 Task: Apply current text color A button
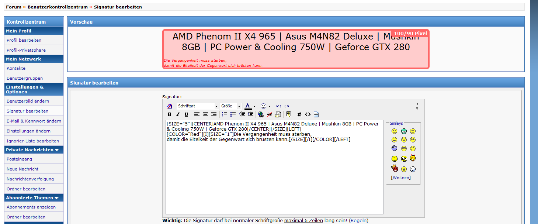pyautogui.click(x=248, y=106)
